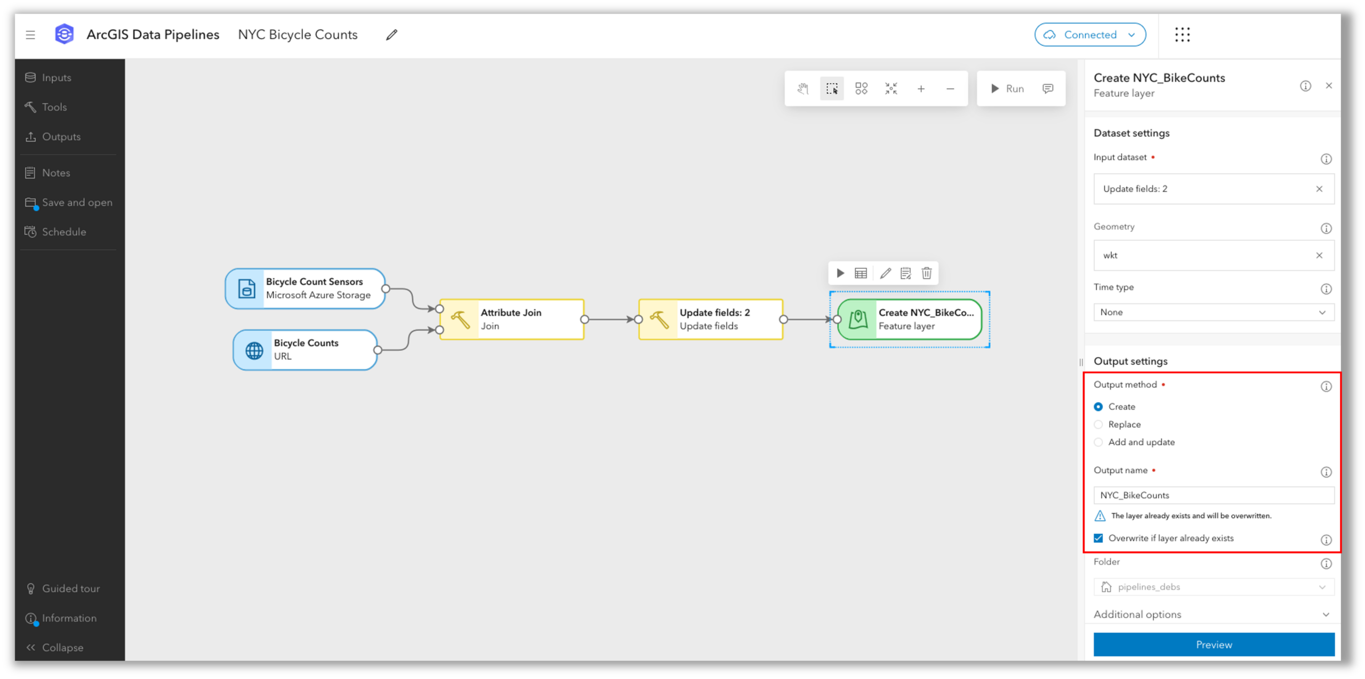Start the Guided tour
The width and height of the screenshot is (1365, 679).
click(x=63, y=588)
